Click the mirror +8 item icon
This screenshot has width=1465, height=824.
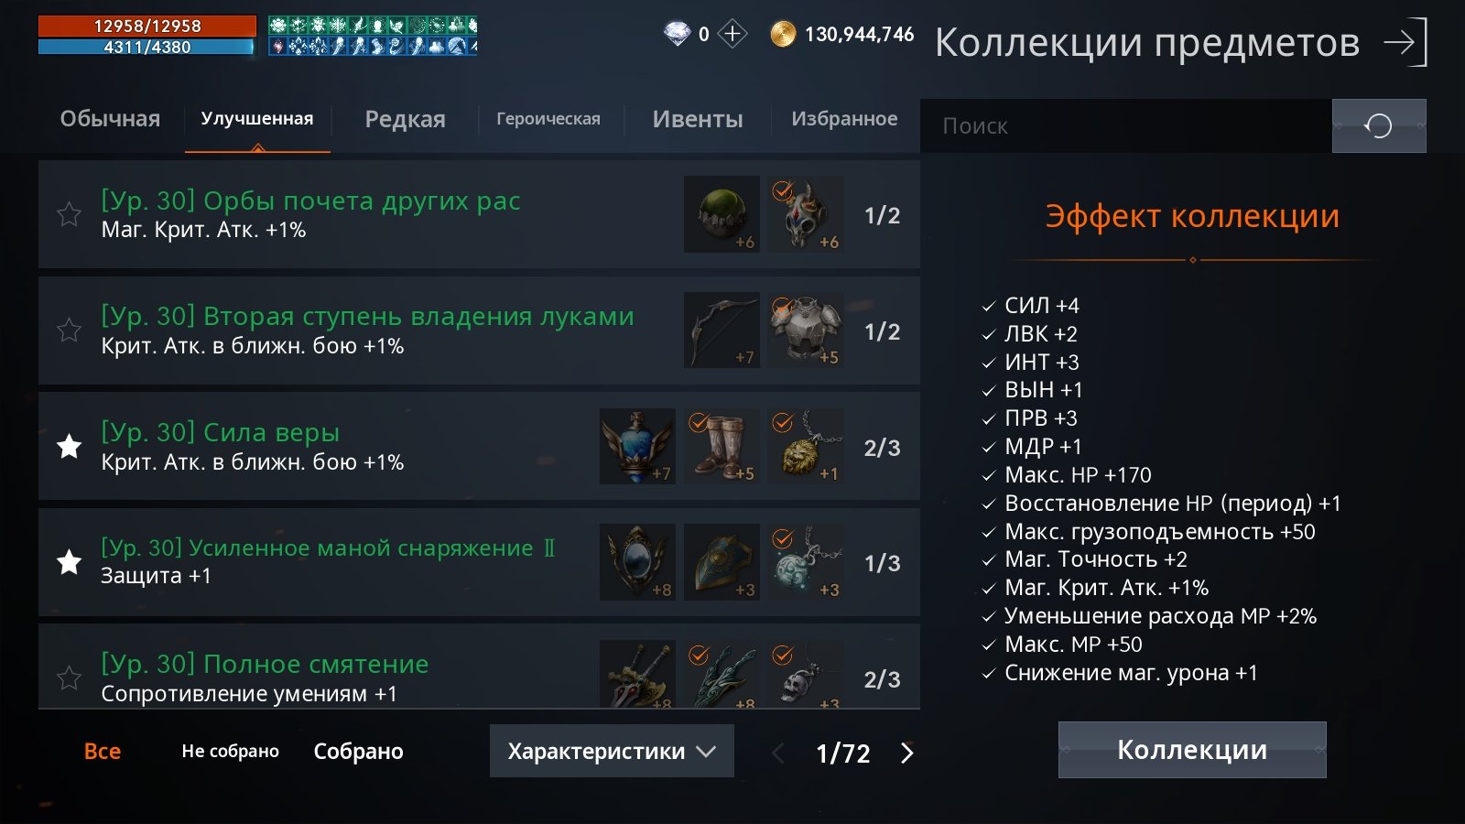pyautogui.click(x=637, y=562)
